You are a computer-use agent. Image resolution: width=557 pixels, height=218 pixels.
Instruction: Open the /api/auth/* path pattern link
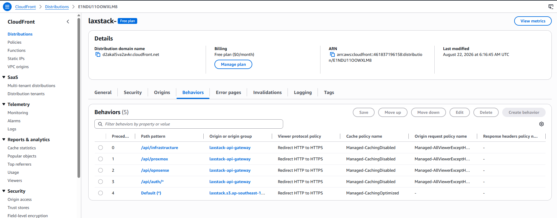(152, 182)
